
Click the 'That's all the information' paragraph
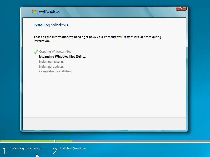coord(97,39)
